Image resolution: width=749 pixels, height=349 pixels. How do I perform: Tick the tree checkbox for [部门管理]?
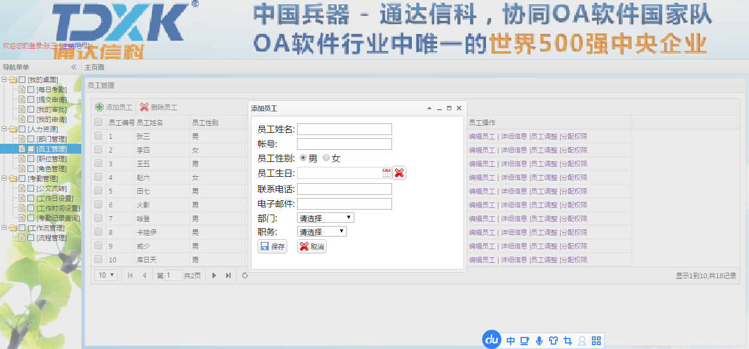(x=31, y=139)
